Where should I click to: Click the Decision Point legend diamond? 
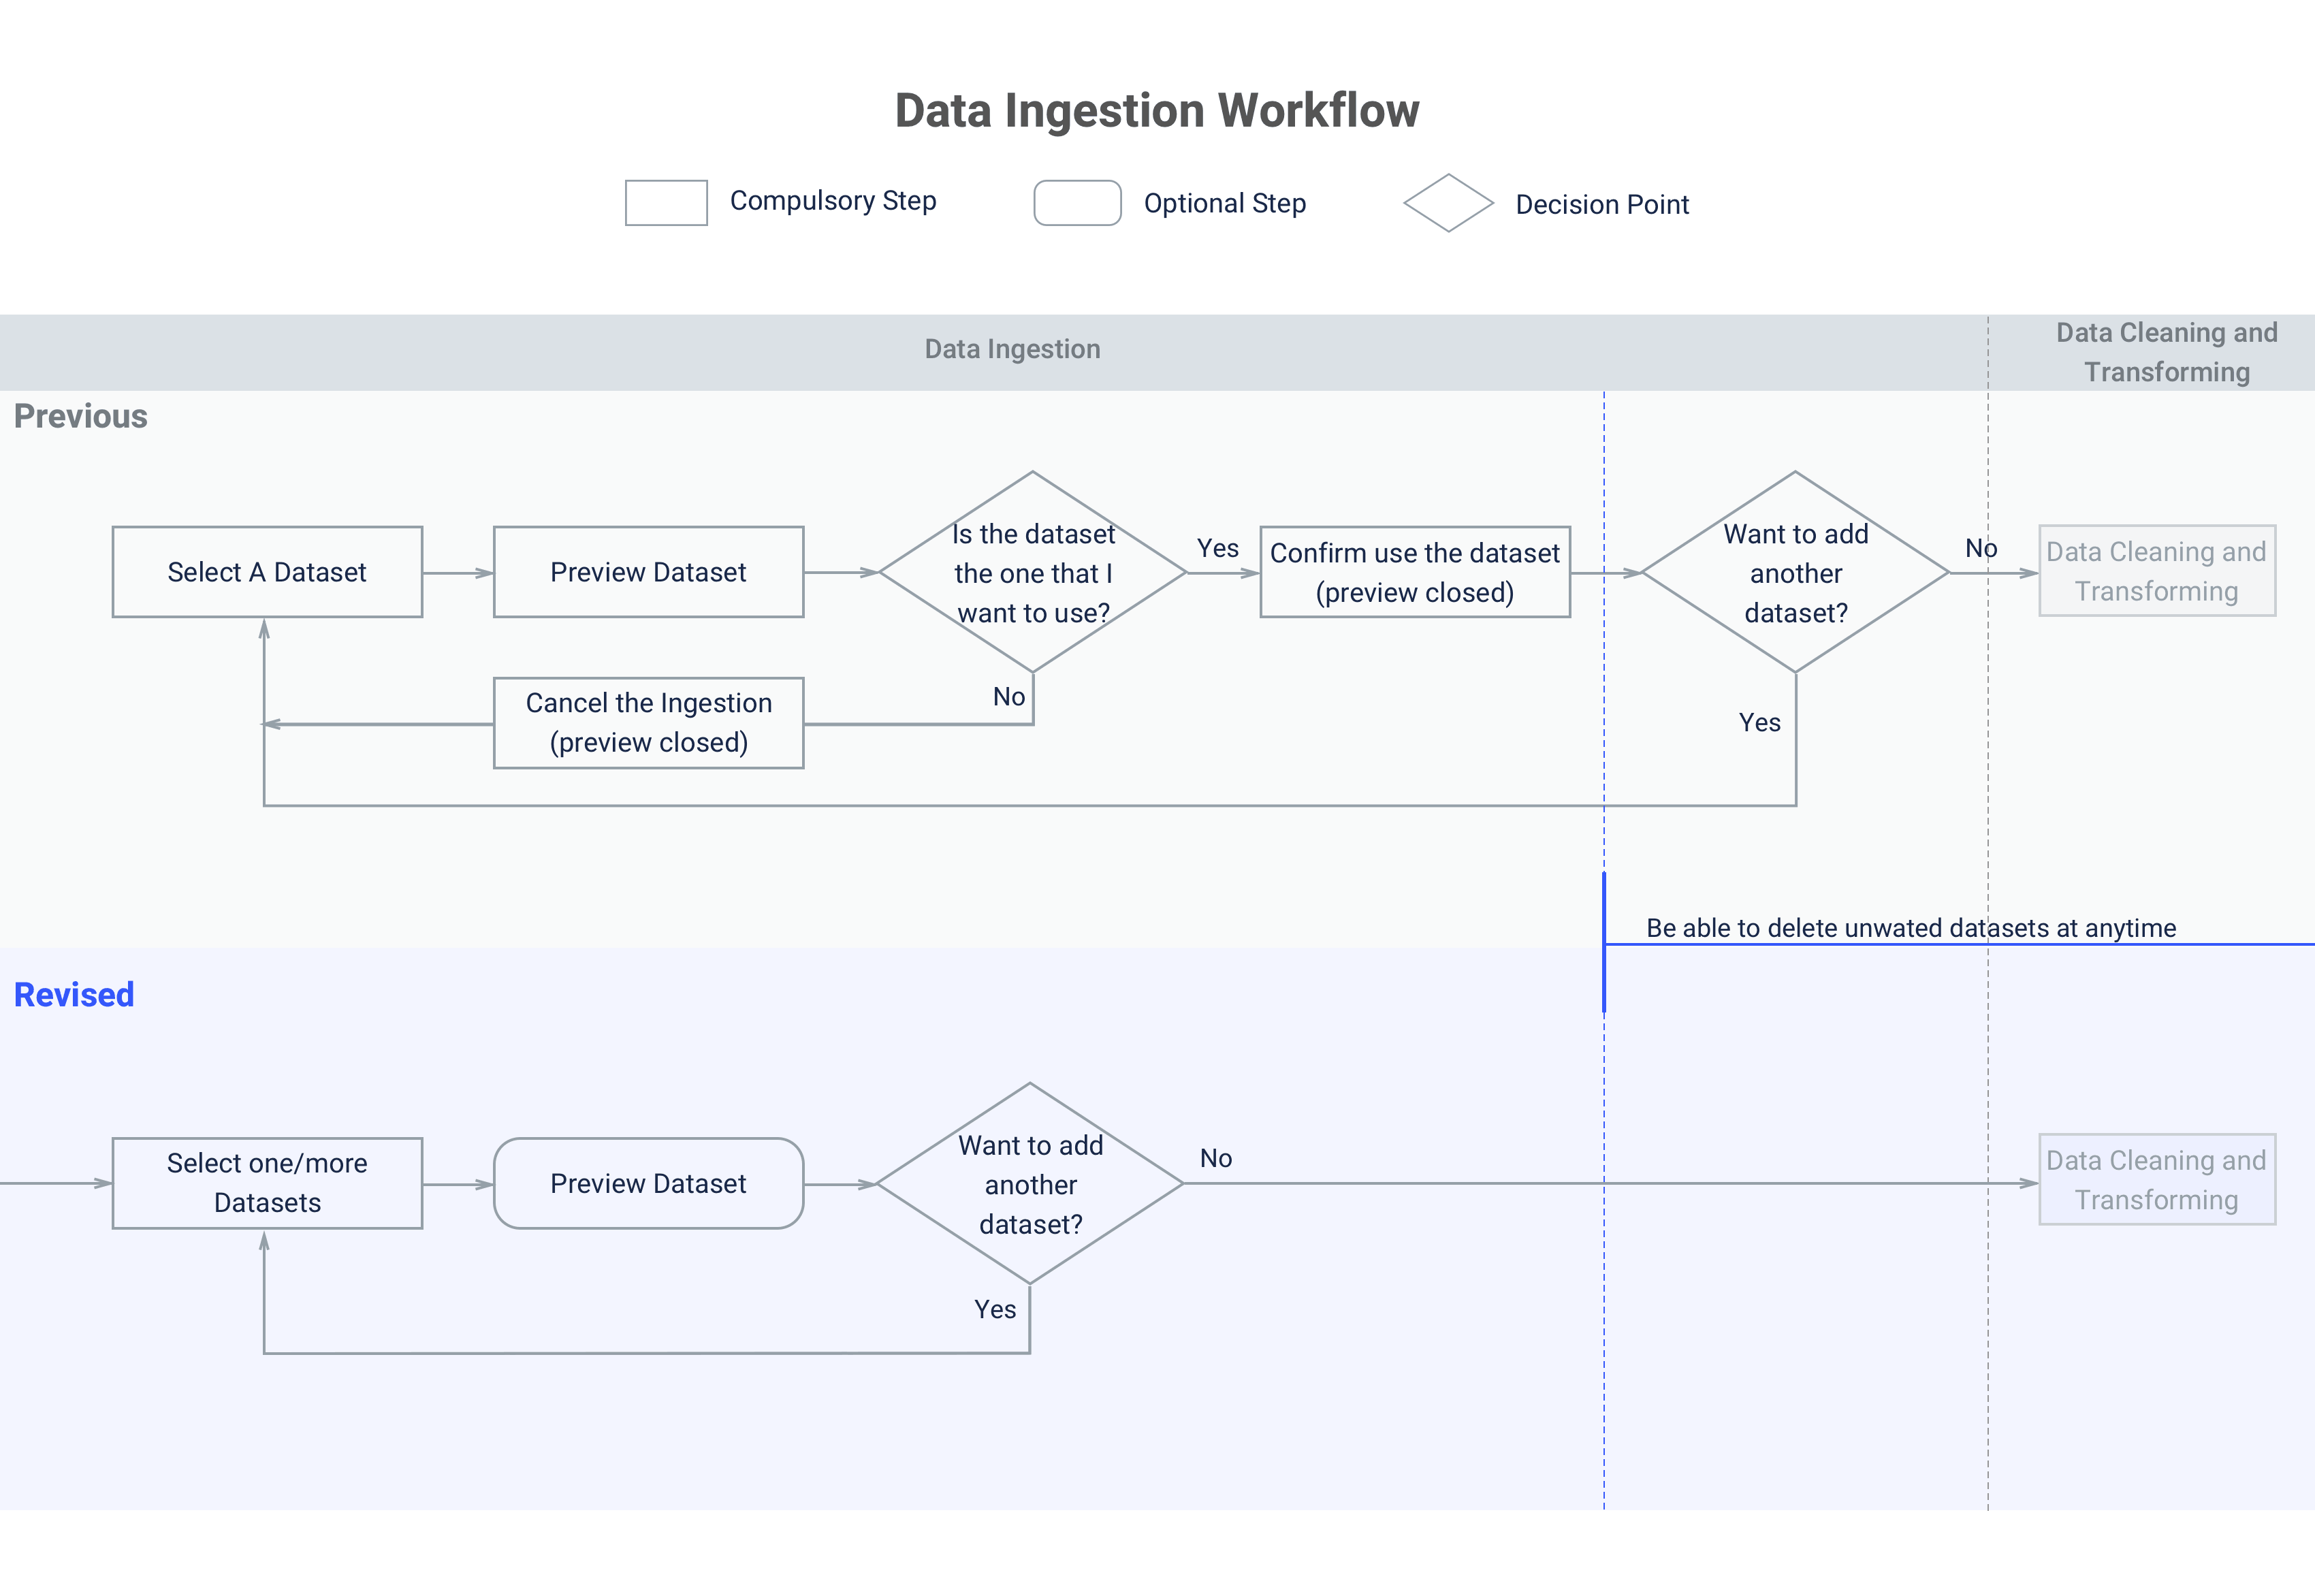tap(1448, 203)
